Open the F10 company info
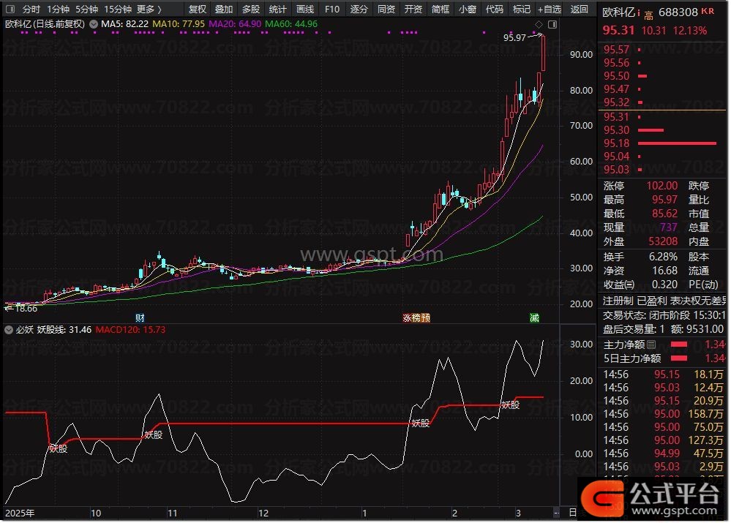 [x=331, y=10]
